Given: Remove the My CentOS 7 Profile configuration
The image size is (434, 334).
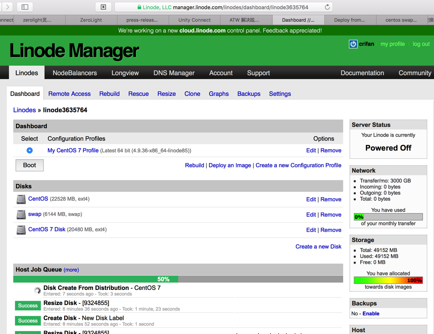Looking at the screenshot, I should [331, 150].
